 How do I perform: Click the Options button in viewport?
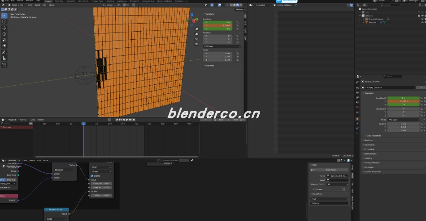coord(240,9)
